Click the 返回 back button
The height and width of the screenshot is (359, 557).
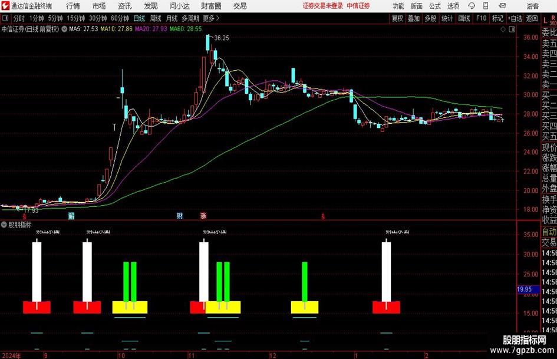(532, 18)
